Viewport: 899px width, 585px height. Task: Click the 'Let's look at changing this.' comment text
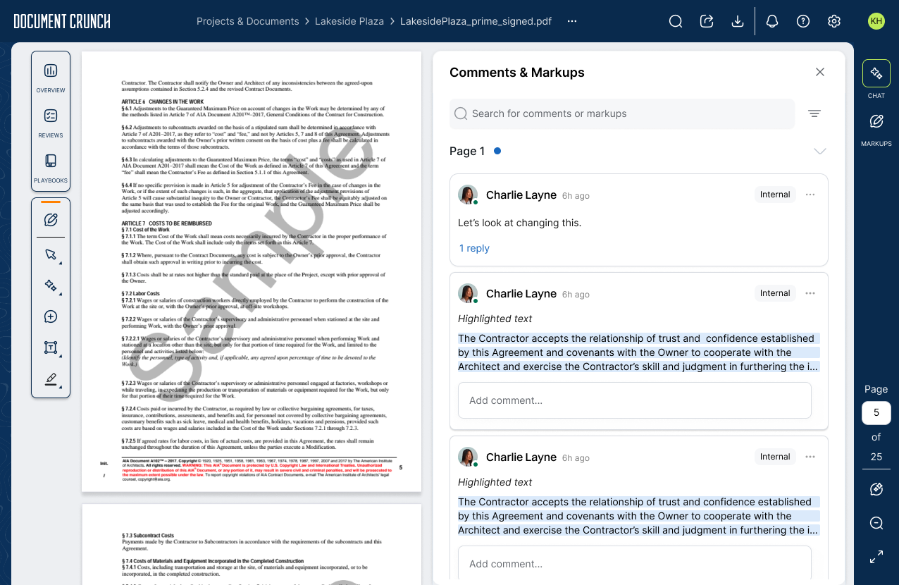point(520,223)
